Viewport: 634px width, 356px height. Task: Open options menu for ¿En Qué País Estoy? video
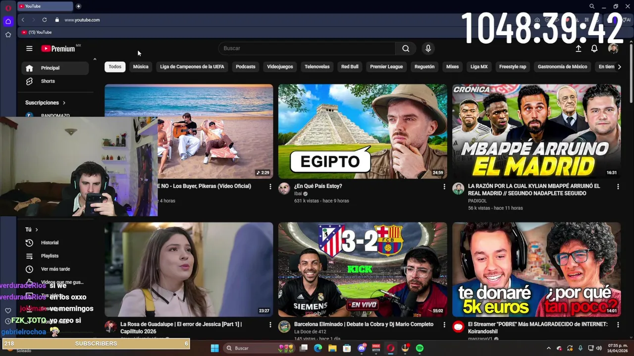[x=444, y=186]
